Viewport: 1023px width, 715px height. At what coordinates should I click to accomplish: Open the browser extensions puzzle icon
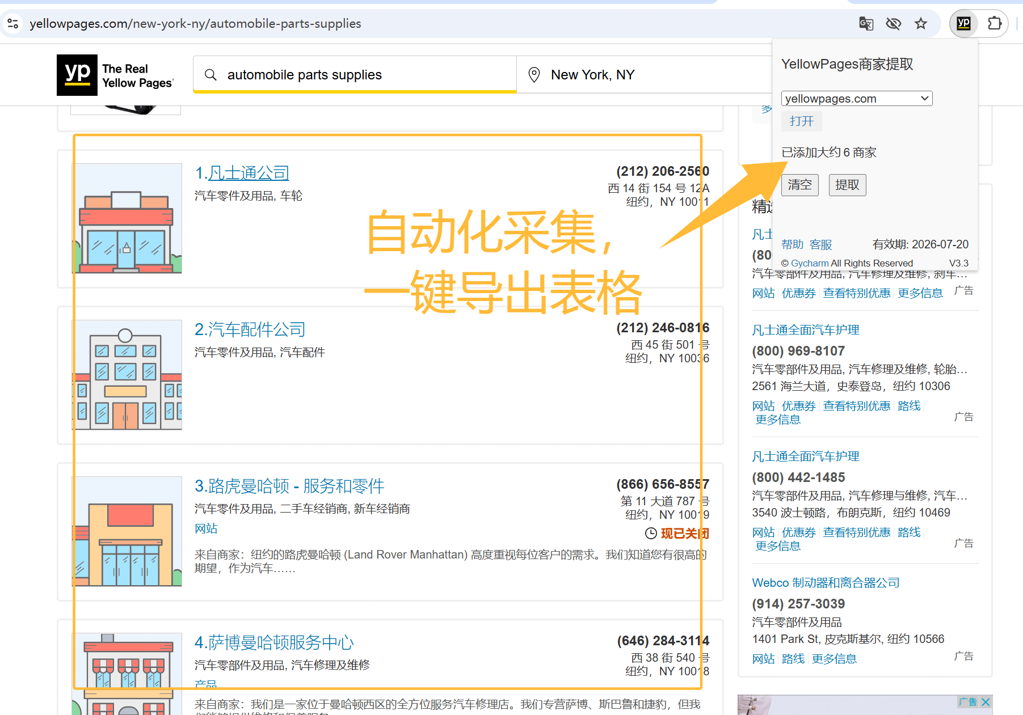click(995, 23)
